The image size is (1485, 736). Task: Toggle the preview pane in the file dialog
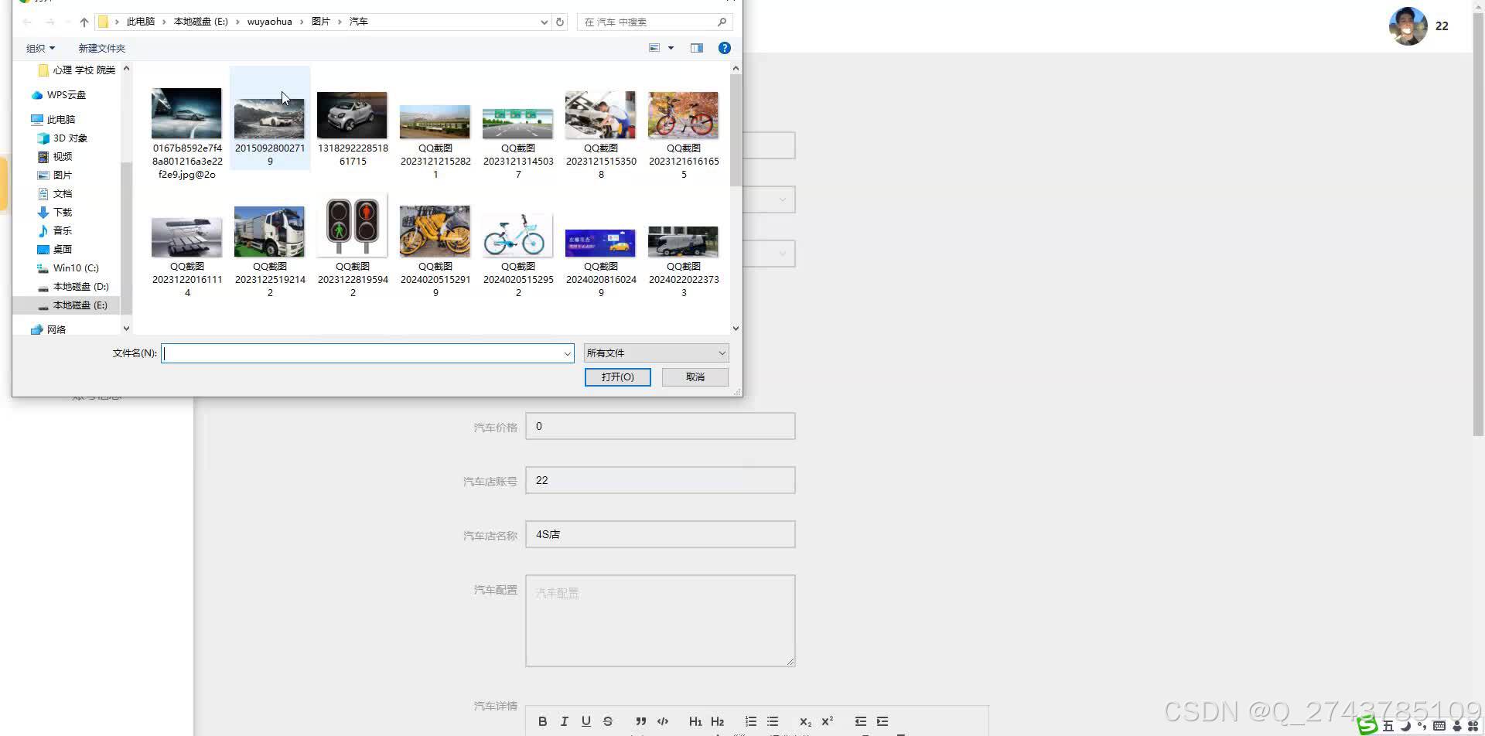tap(697, 48)
